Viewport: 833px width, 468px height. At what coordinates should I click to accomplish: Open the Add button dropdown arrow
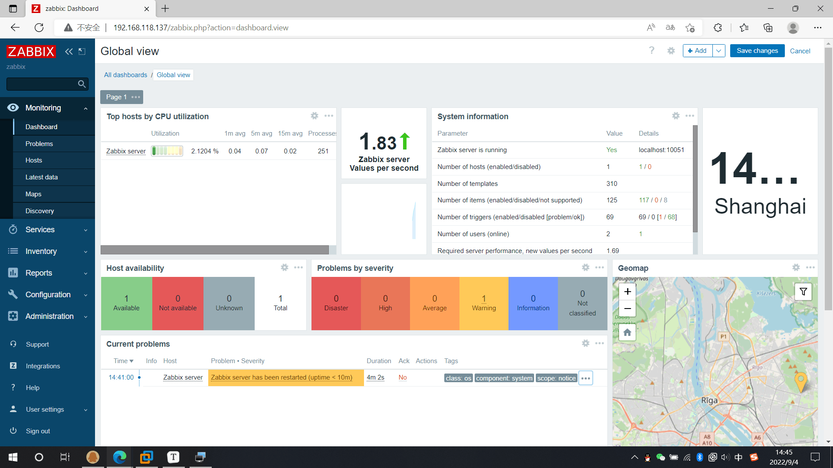coord(719,51)
